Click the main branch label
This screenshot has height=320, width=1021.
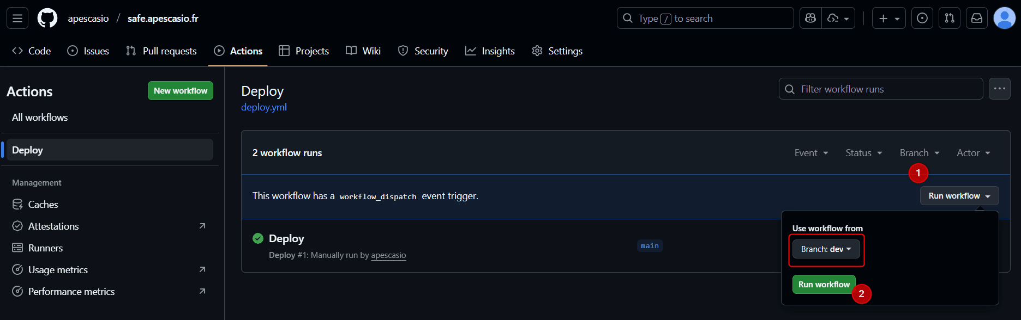click(x=650, y=246)
